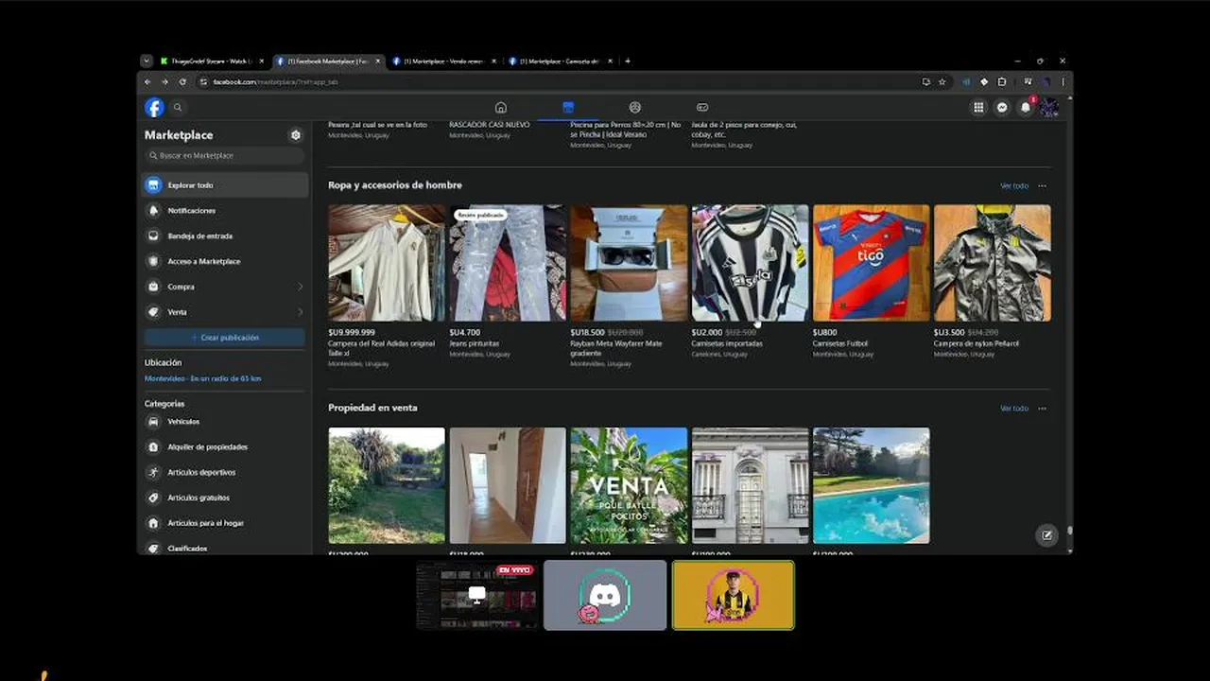Open the Jeans pinturitas listing photo
Image resolution: width=1210 pixels, height=681 pixels.
[x=508, y=263]
